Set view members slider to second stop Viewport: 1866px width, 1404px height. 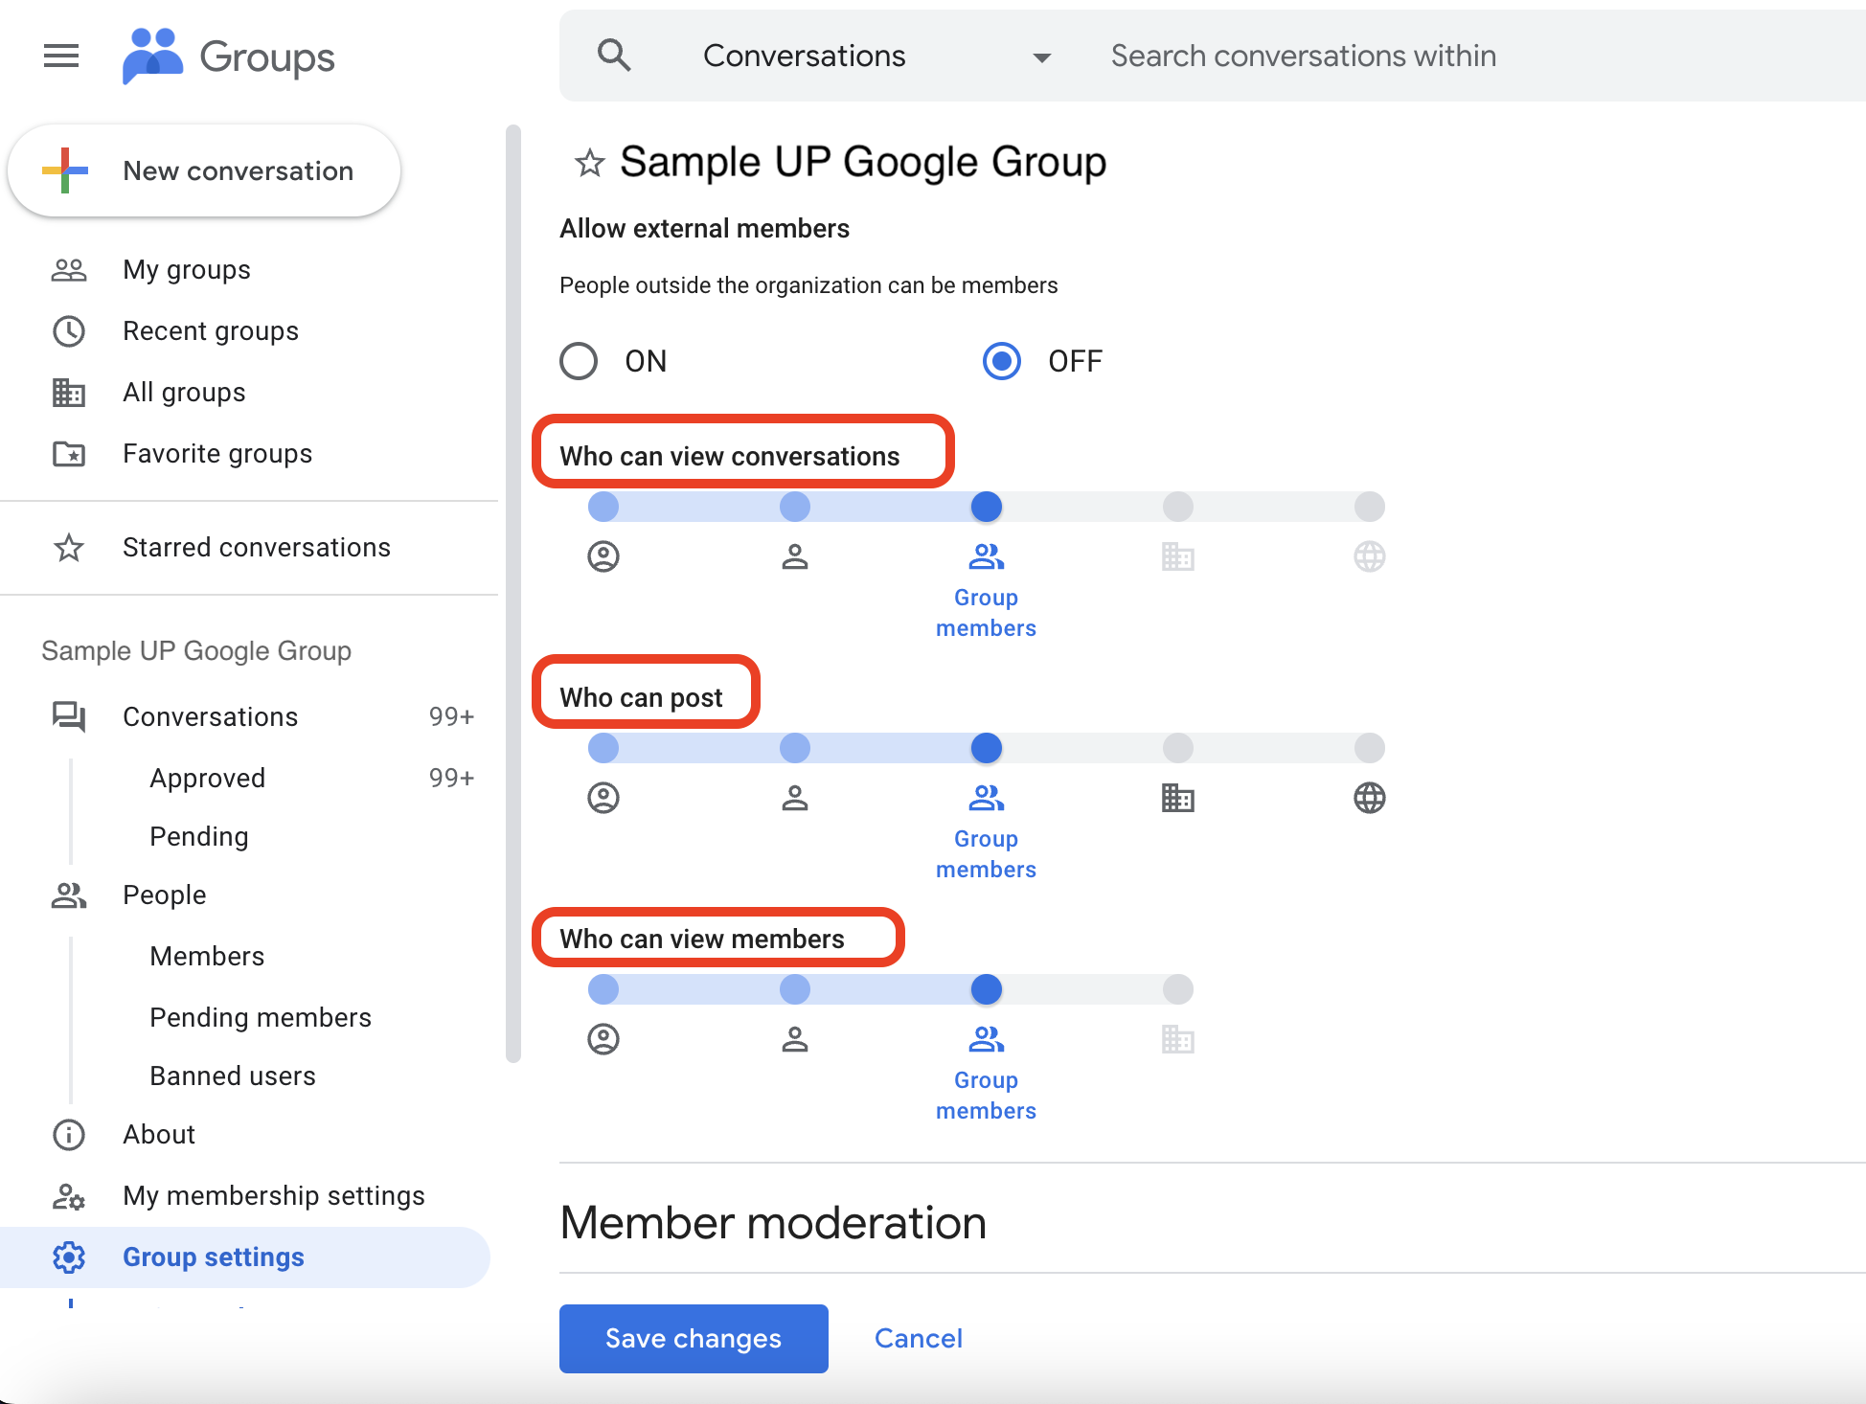tap(795, 989)
